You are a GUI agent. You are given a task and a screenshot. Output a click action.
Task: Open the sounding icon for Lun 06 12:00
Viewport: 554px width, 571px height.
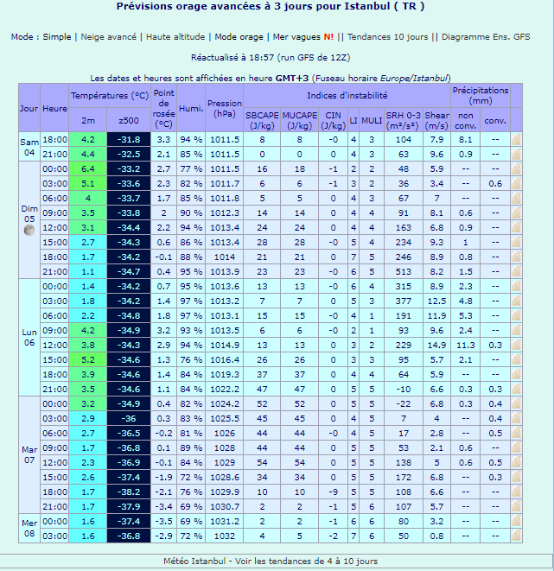coord(516,346)
